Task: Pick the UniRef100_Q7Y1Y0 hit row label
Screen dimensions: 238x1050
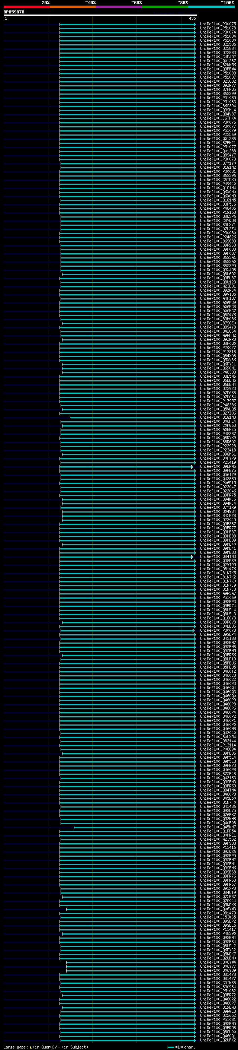Action: [x=218, y=163]
